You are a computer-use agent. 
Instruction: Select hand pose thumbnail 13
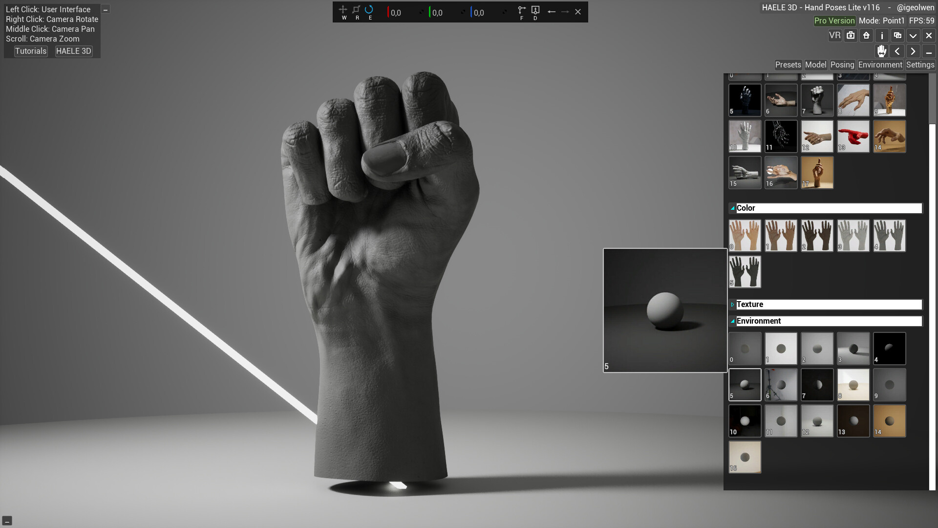coord(853,136)
